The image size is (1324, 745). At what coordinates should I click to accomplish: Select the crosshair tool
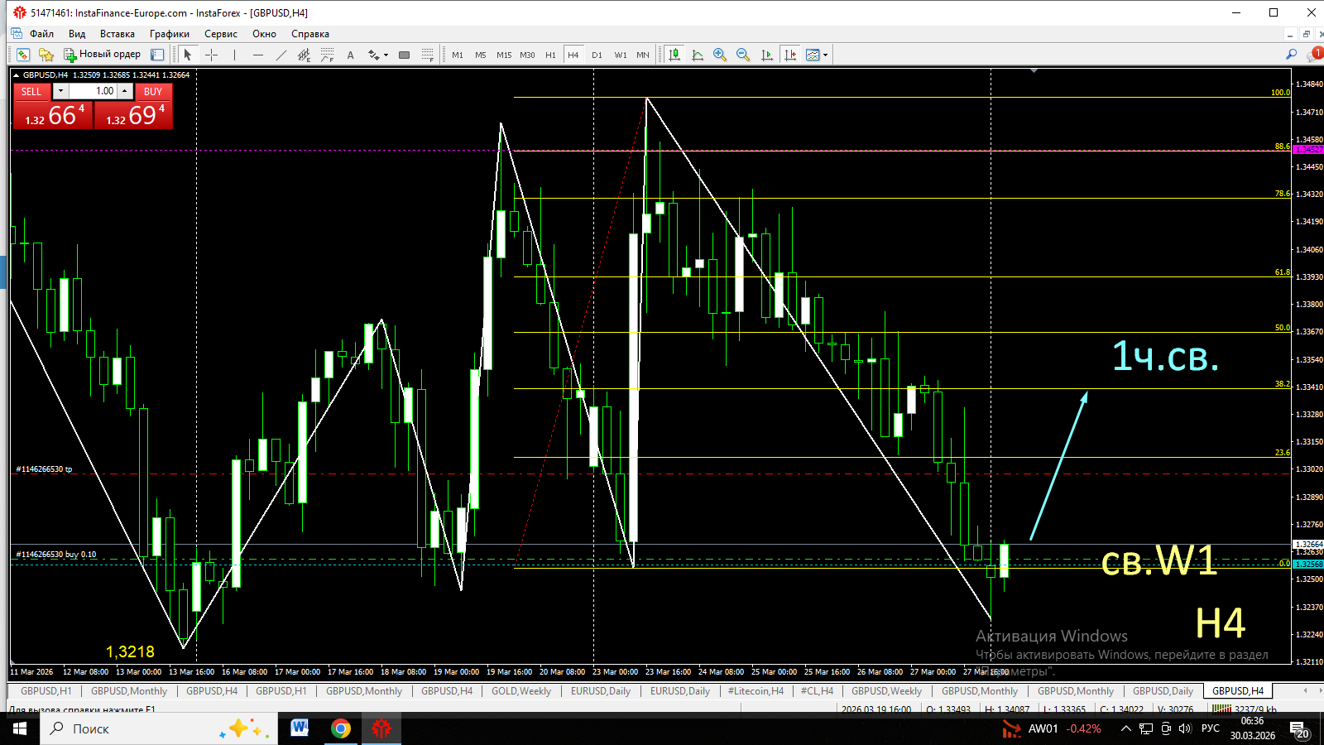211,55
